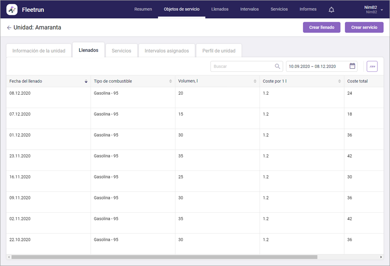Image resolution: width=390 pixels, height=266 pixels.
Task: Select the row dated 01.12.2020
Action: pyautogui.click(x=195, y=139)
